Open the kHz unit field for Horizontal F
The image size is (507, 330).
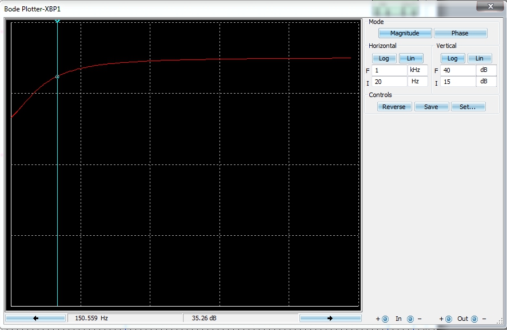tap(417, 70)
